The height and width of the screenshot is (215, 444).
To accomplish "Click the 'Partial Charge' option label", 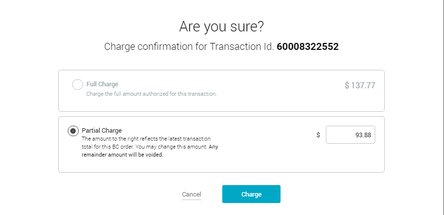I will click(102, 131).
